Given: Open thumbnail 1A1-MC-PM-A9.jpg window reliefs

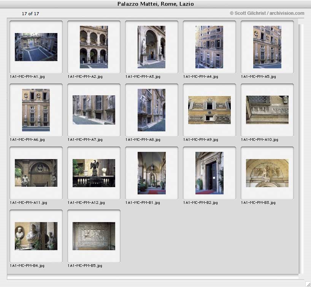Looking at the screenshot, I should (209, 110).
